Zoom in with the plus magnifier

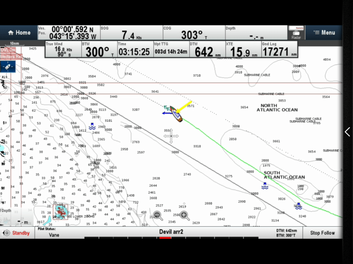[x=184, y=215]
